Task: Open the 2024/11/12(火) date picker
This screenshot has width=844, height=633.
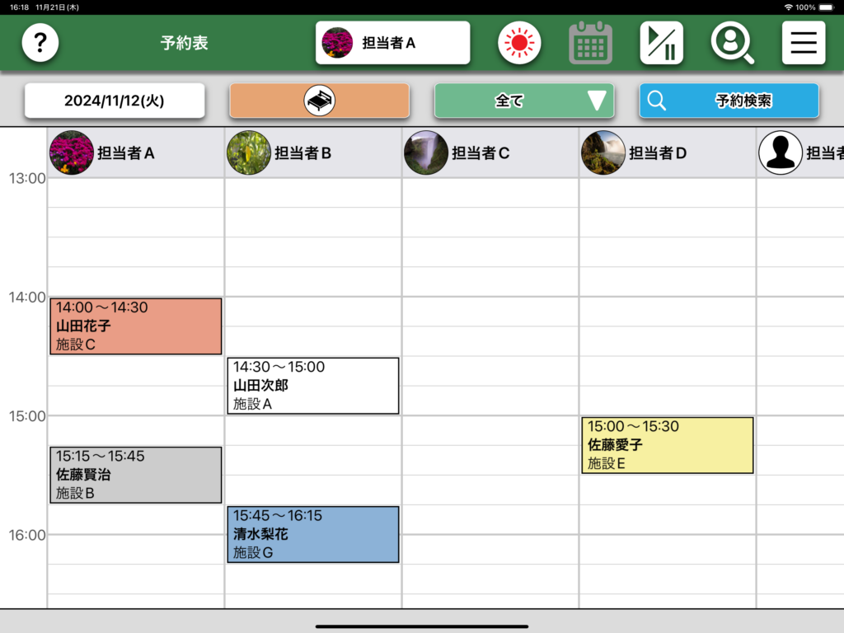Action: pos(115,101)
